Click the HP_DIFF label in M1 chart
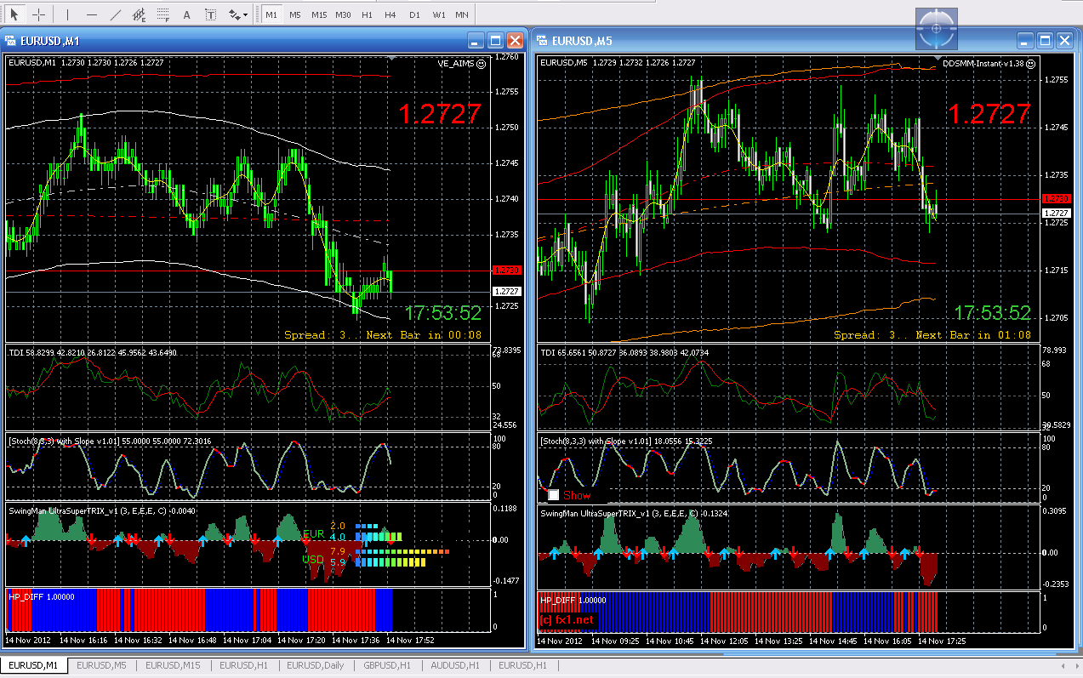 click(42, 596)
